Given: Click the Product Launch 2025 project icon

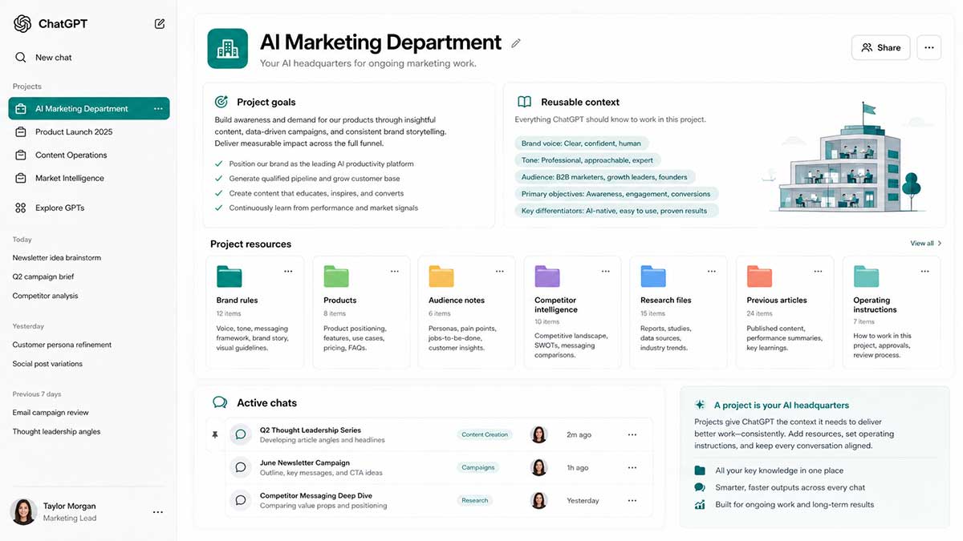Looking at the screenshot, I should 21,131.
